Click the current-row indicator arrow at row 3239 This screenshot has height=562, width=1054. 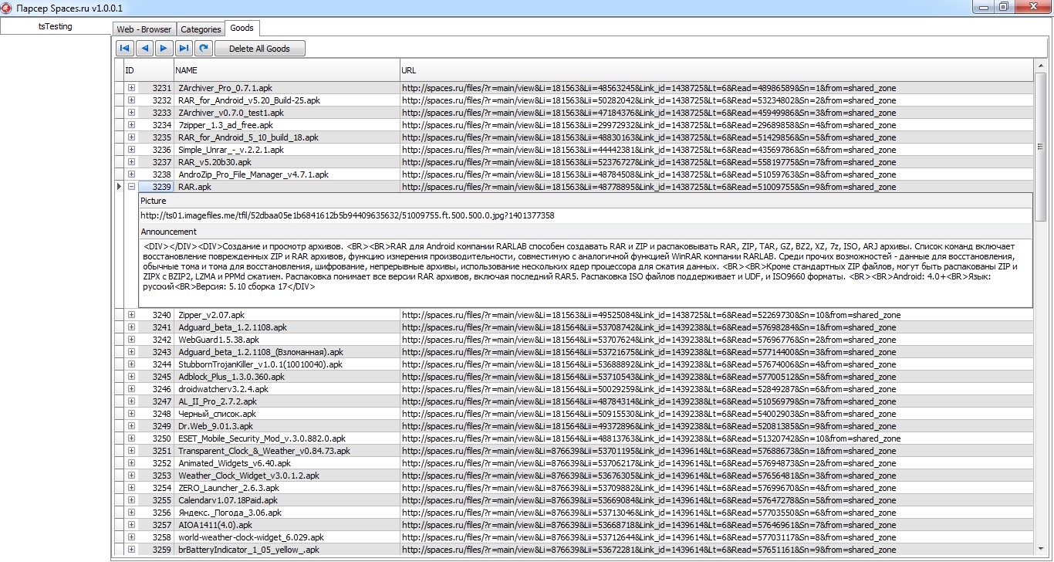[x=119, y=187]
